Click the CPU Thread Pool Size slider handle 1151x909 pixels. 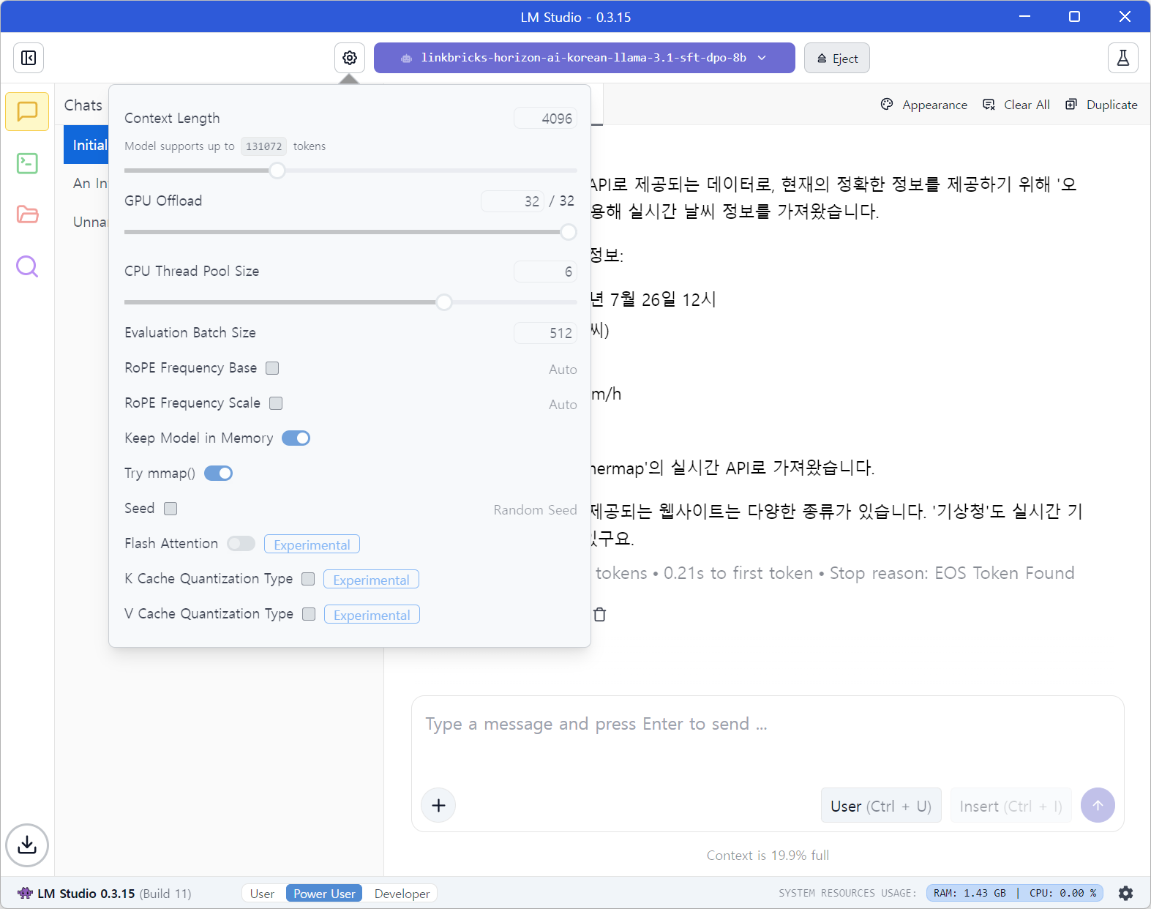point(444,302)
